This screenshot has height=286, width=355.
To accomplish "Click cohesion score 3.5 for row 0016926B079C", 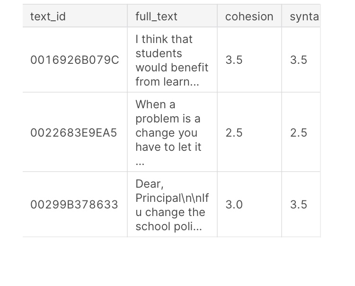I will [x=234, y=60].
